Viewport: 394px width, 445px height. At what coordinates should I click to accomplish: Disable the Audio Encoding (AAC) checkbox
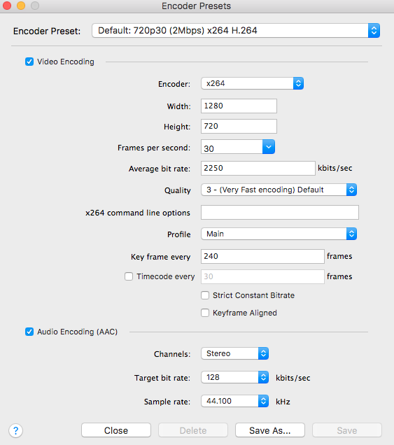(29, 332)
